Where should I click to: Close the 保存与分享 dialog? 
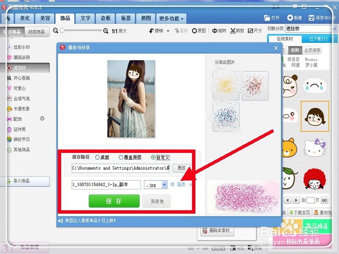tap(276, 48)
